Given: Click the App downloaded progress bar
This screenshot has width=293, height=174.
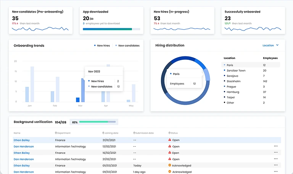Looking at the screenshot, I should point(111,29).
